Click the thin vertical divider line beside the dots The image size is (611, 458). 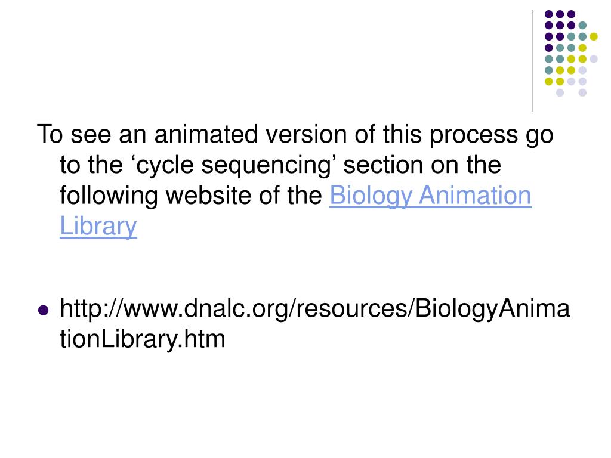(532, 61)
